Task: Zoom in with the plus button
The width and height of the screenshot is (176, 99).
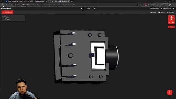Action: tap(173, 23)
